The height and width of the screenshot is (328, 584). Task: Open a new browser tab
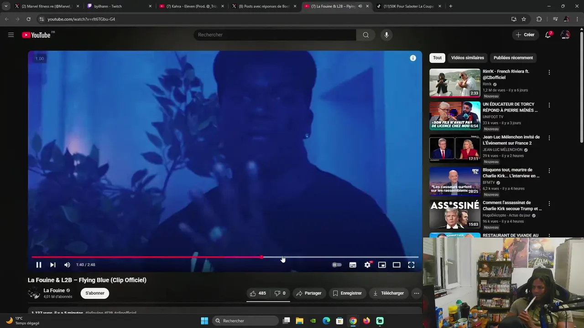451,6
